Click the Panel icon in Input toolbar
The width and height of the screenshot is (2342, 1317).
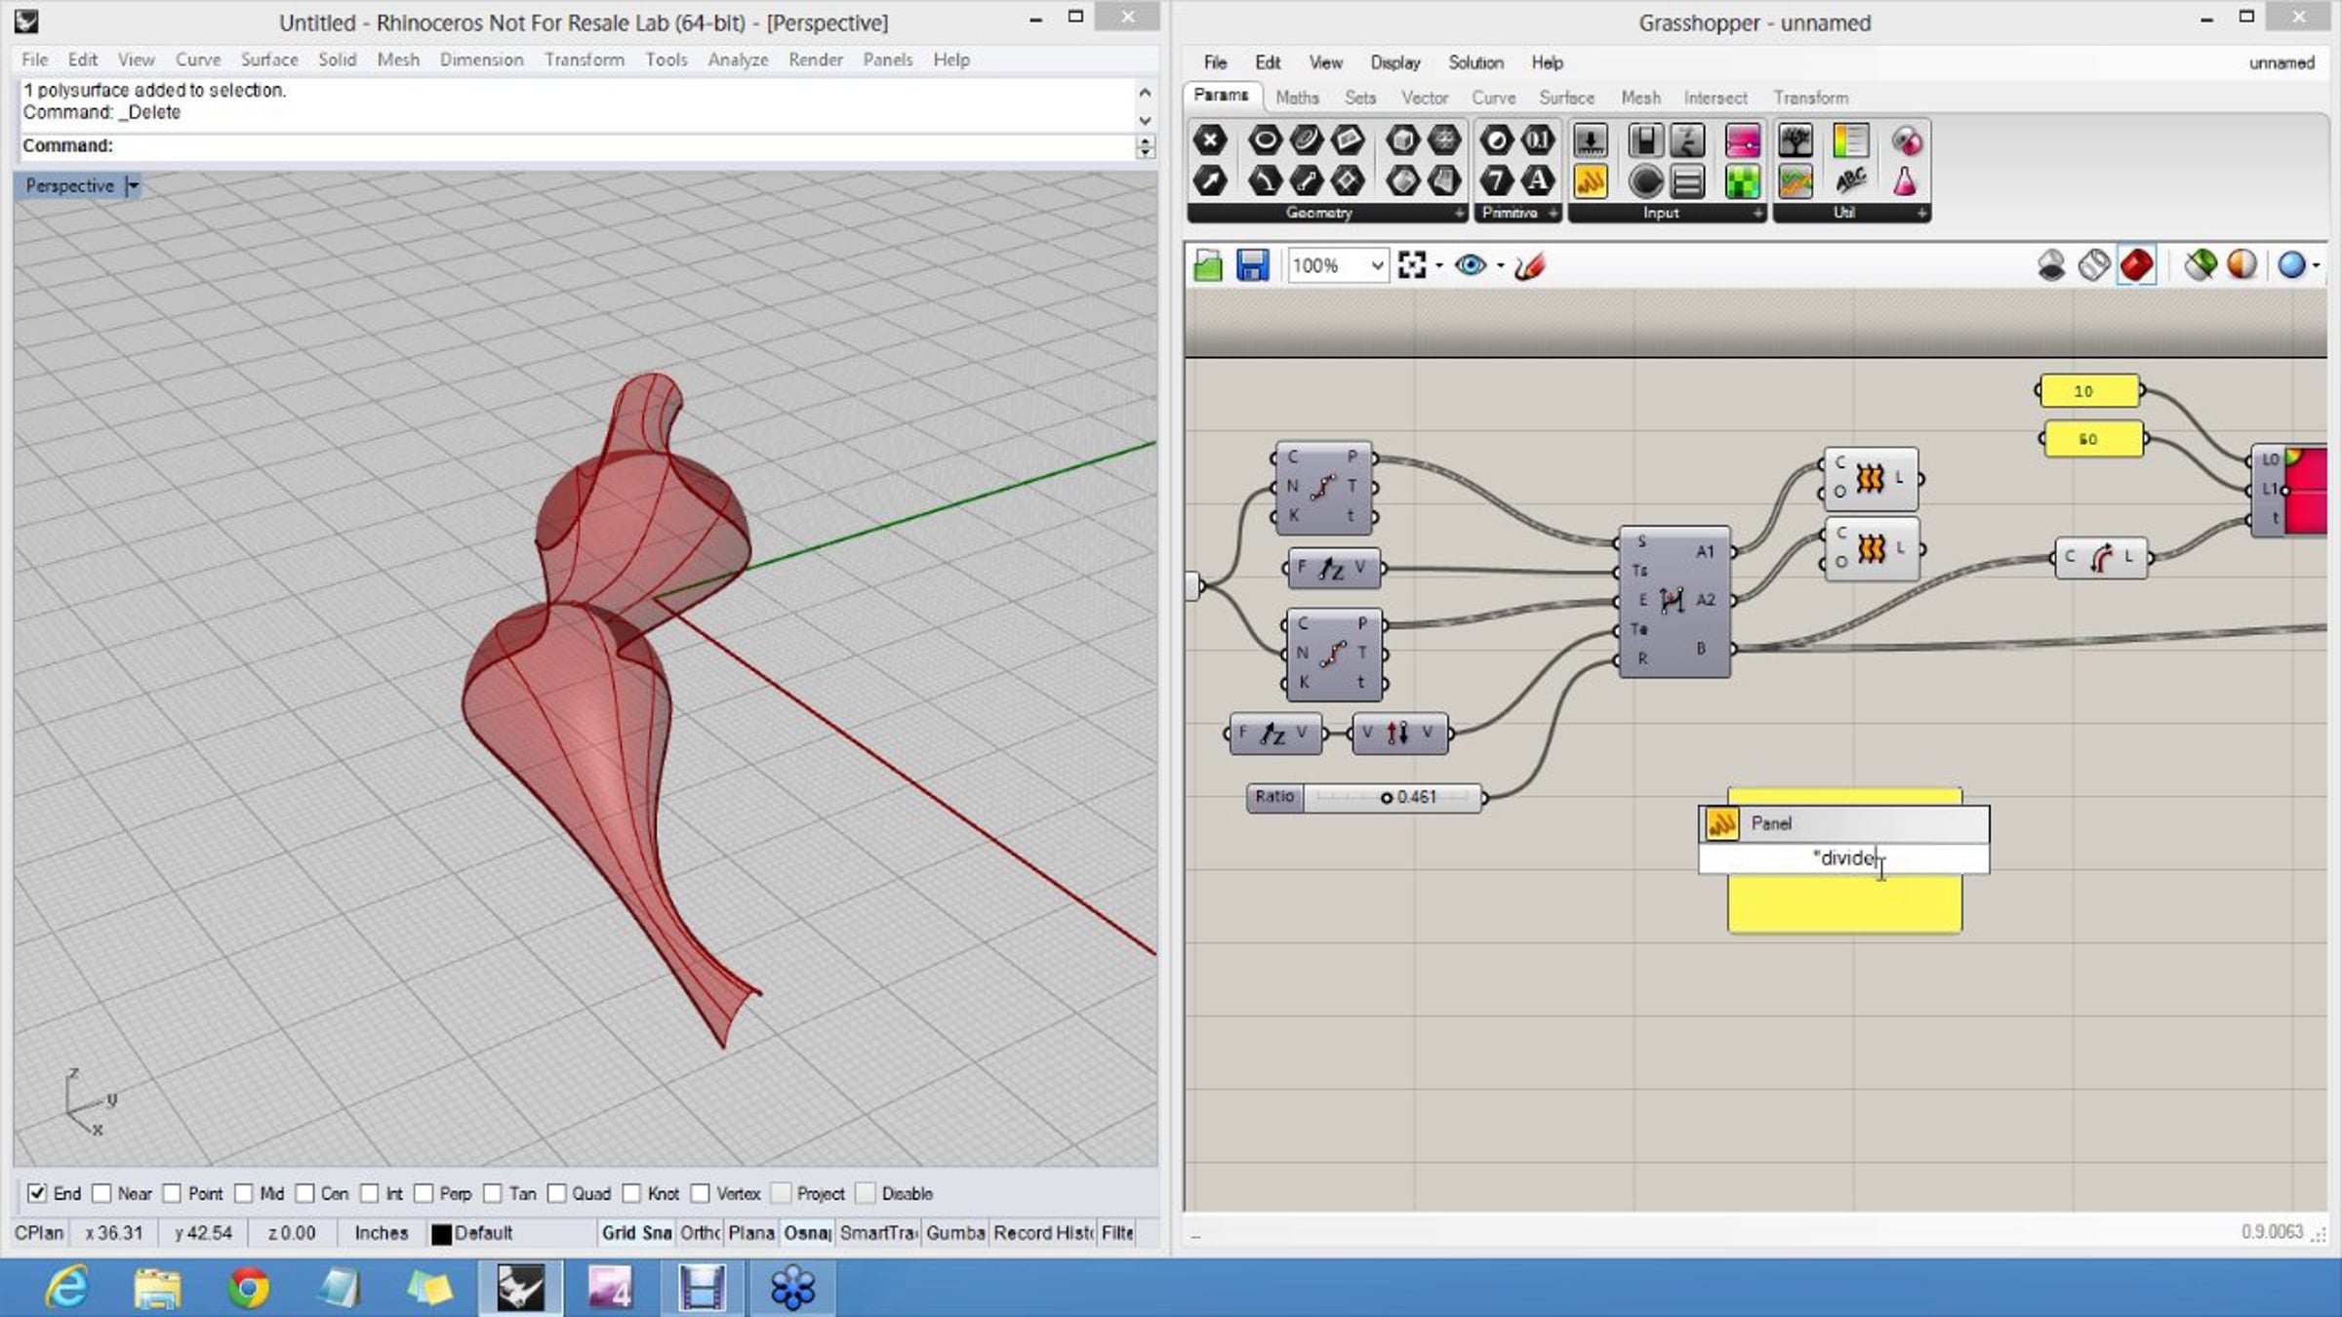click(1591, 181)
